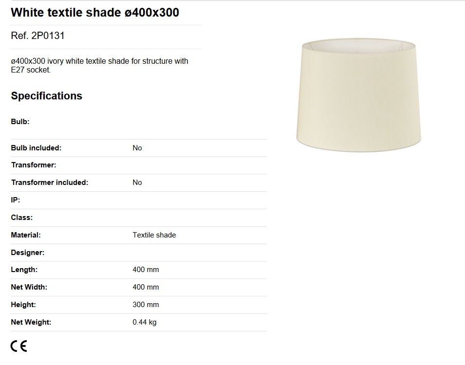465x365 pixels.
Task: Click the Net Width value 400 mm
Action: point(146,287)
